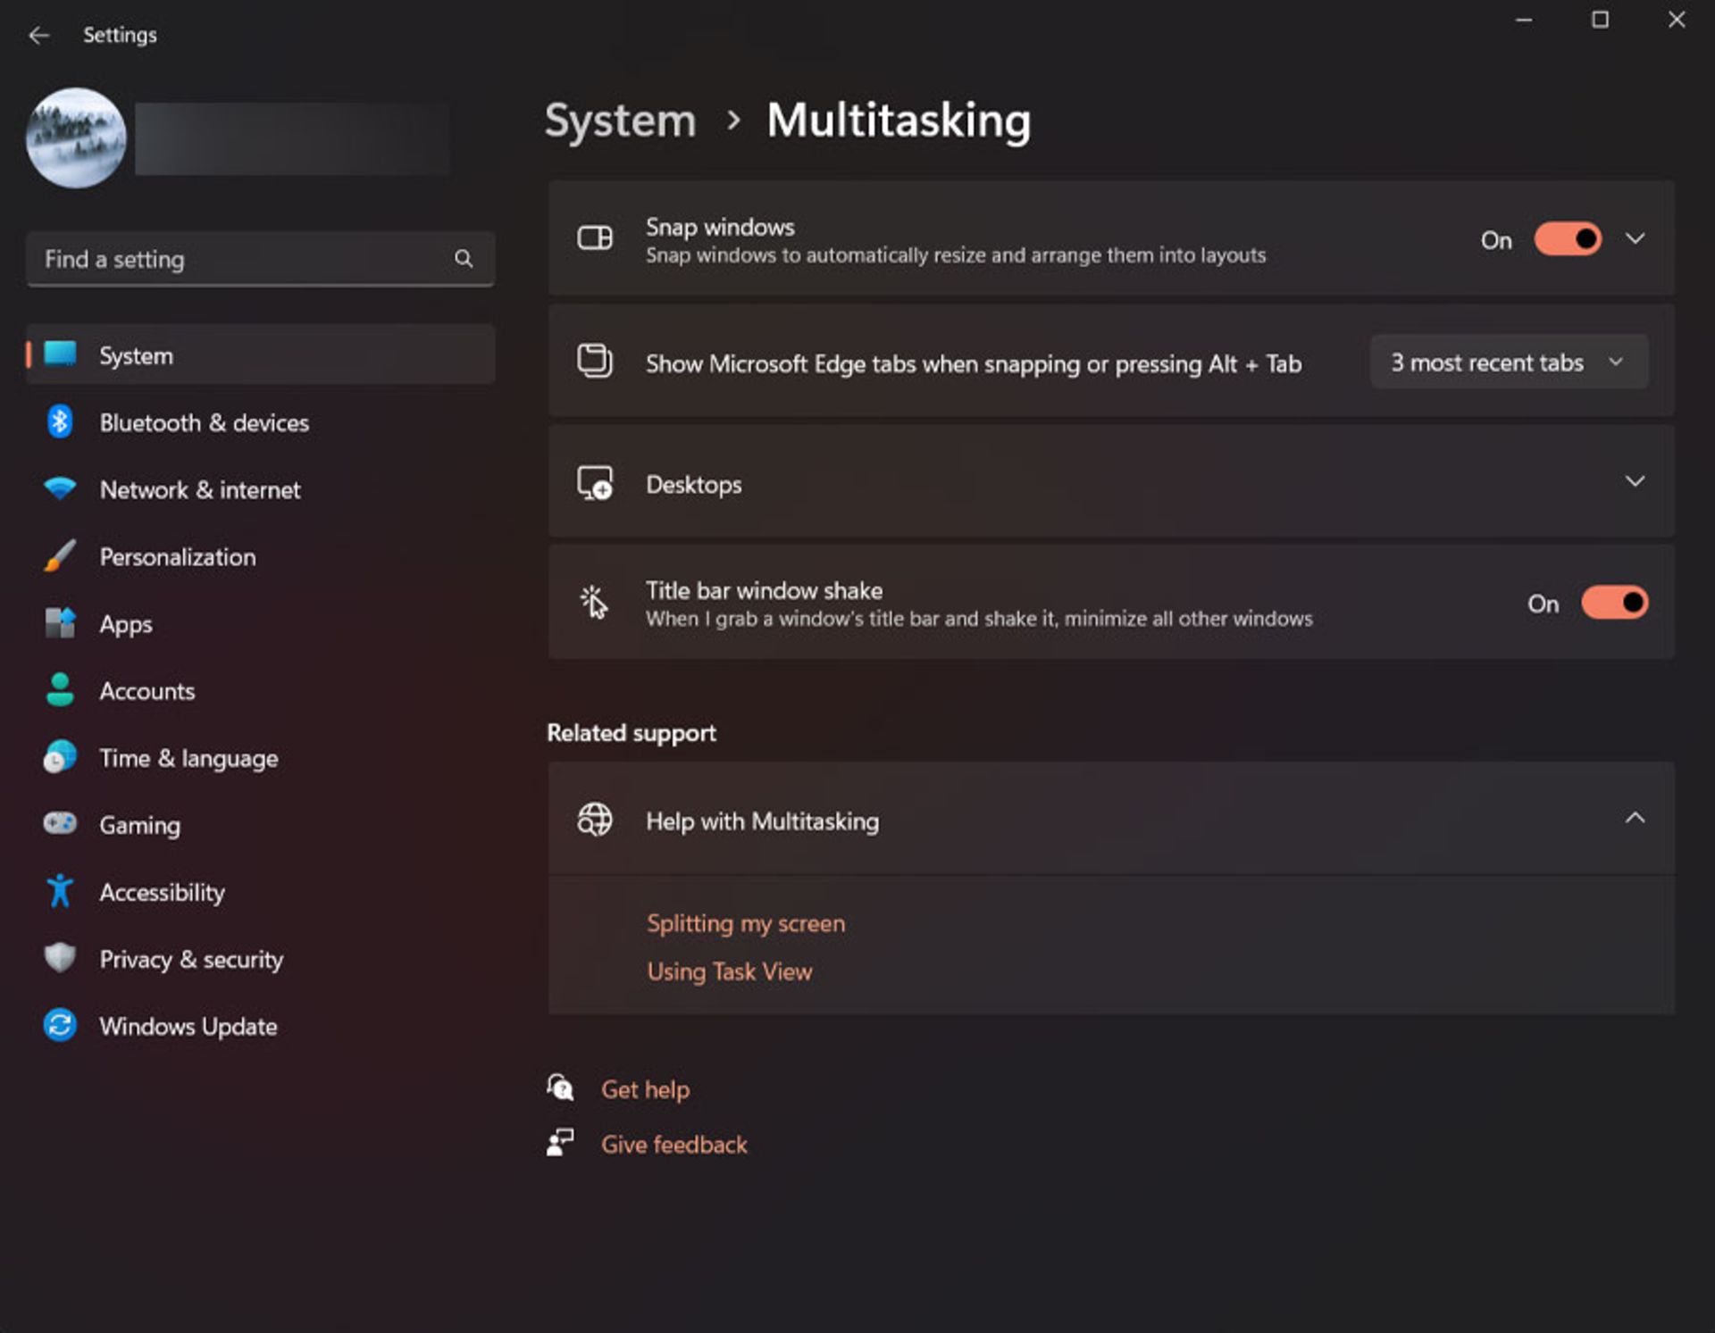Screen dimensions: 1715x1333
Task: Click the Gaming controller icon
Action: pyautogui.click(x=60, y=824)
